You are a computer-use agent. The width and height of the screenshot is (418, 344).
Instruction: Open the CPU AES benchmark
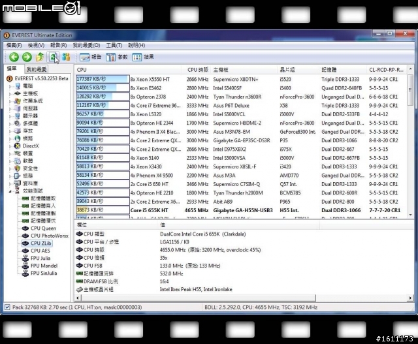tap(37, 251)
